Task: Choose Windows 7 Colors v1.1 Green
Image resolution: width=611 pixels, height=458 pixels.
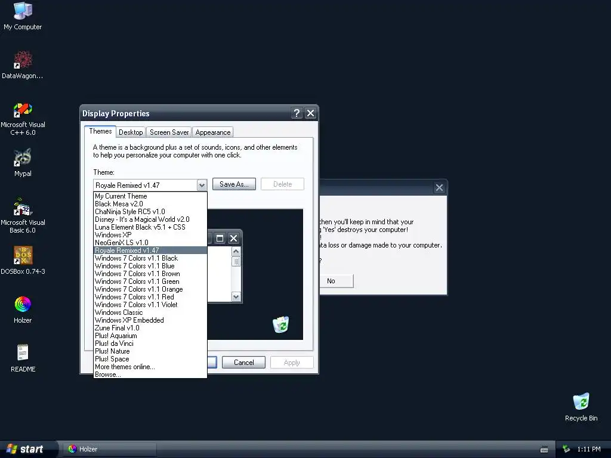Action: (150, 281)
